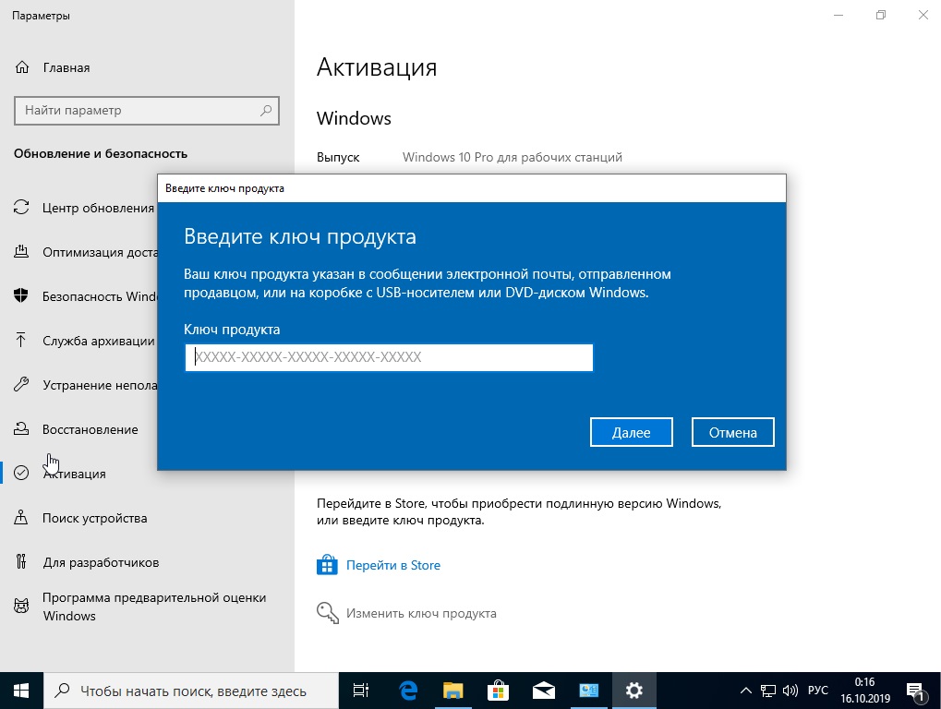Open Восстановление section
Image resolution: width=941 pixels, height=709 pixels.
coord(90,429)
